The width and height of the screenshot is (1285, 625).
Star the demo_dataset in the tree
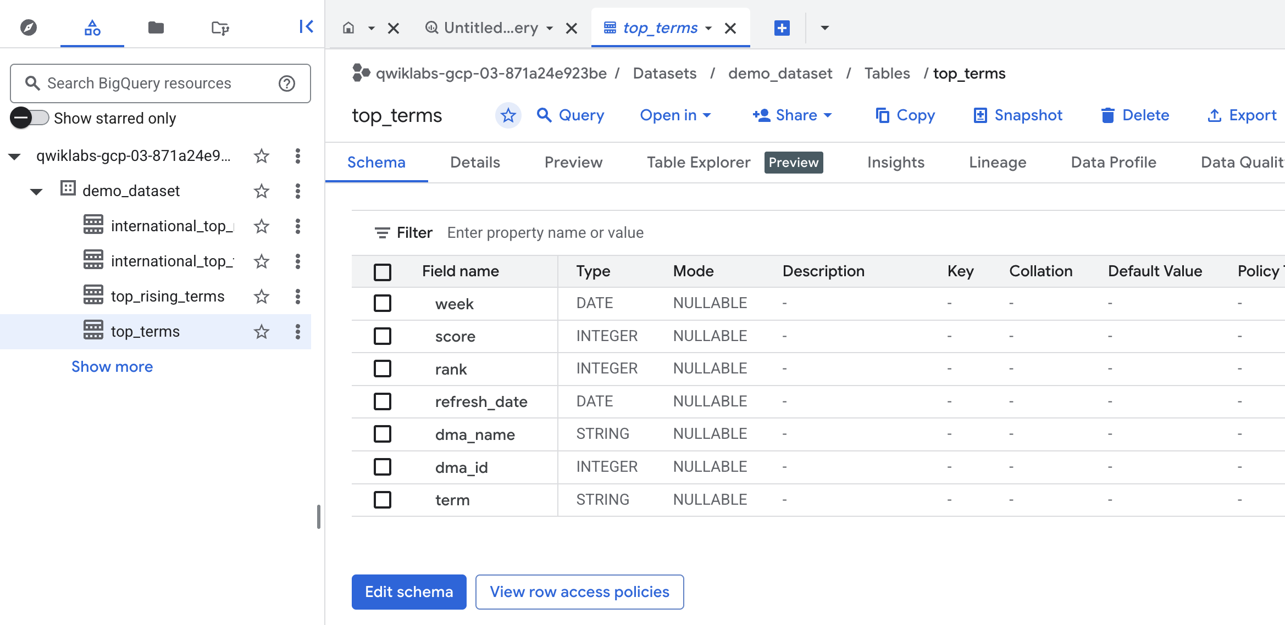[262, 191]
